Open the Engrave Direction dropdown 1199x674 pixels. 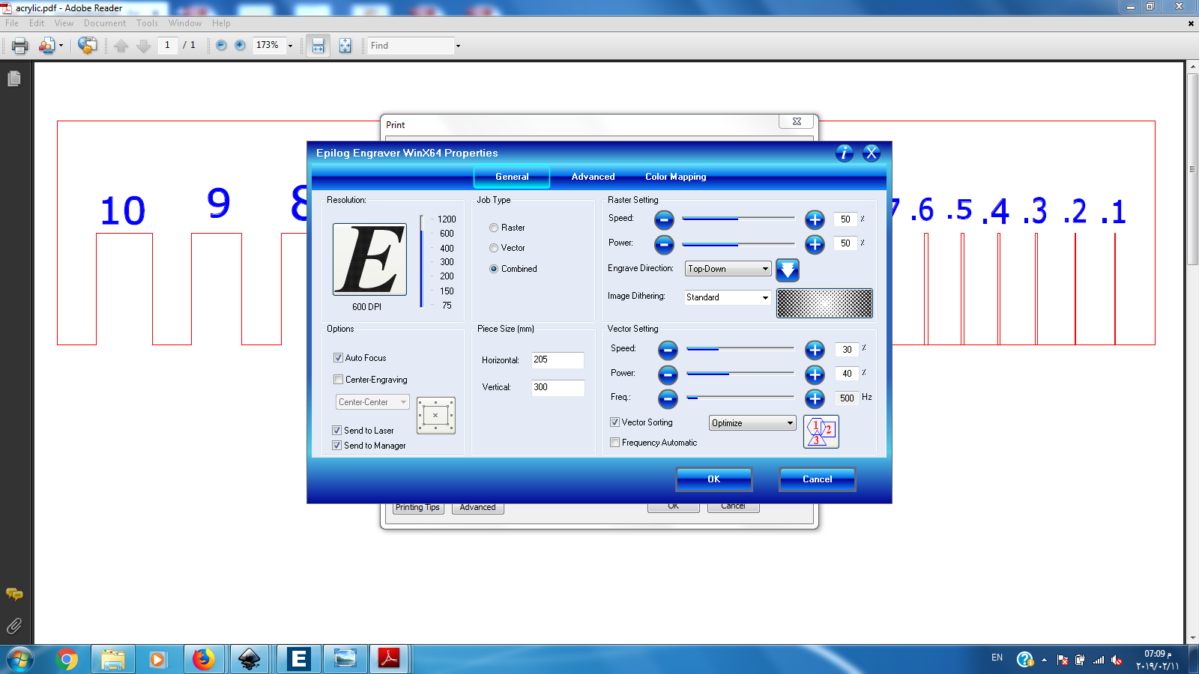[x=728, y=269]
